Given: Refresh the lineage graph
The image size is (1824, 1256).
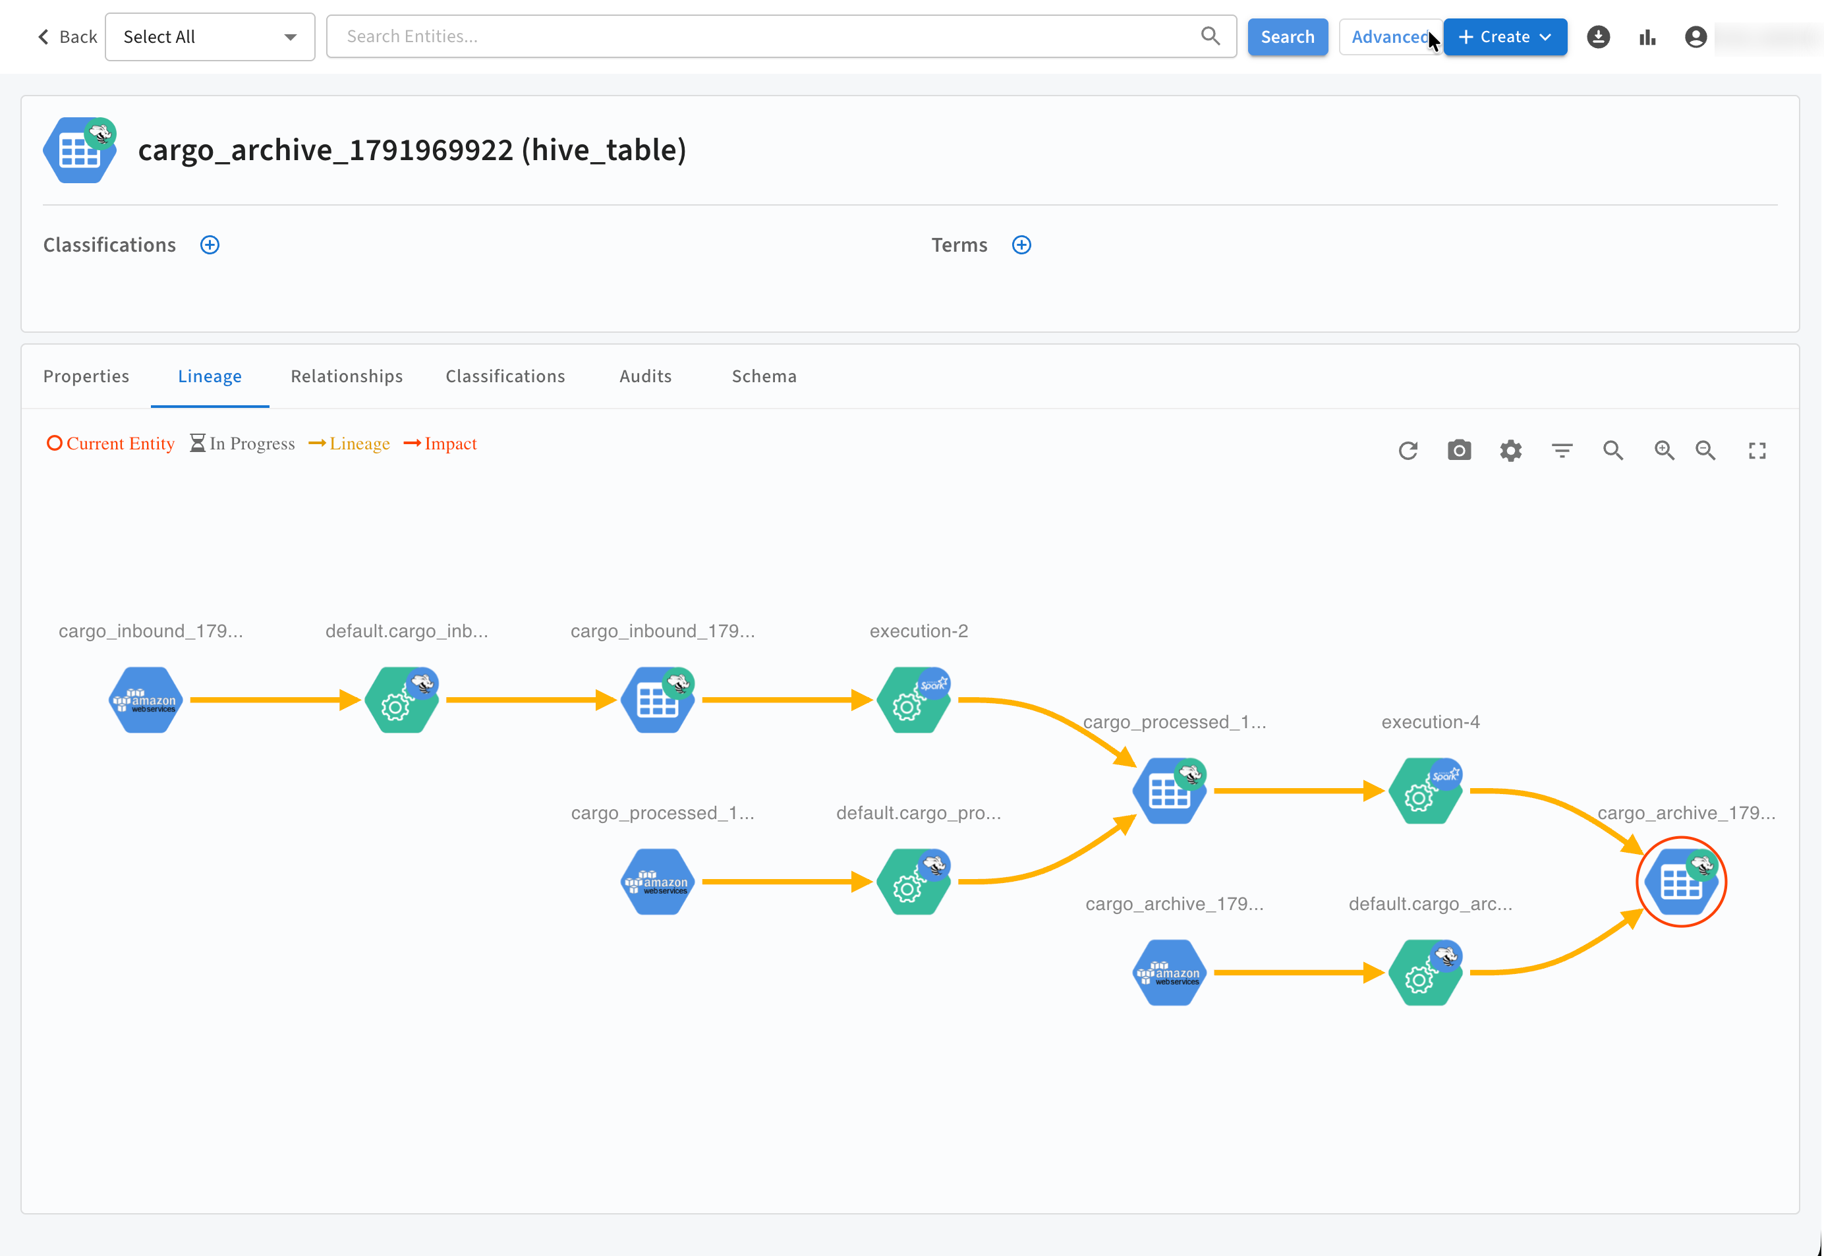Looking at the screenshot, I should 1408,450.
